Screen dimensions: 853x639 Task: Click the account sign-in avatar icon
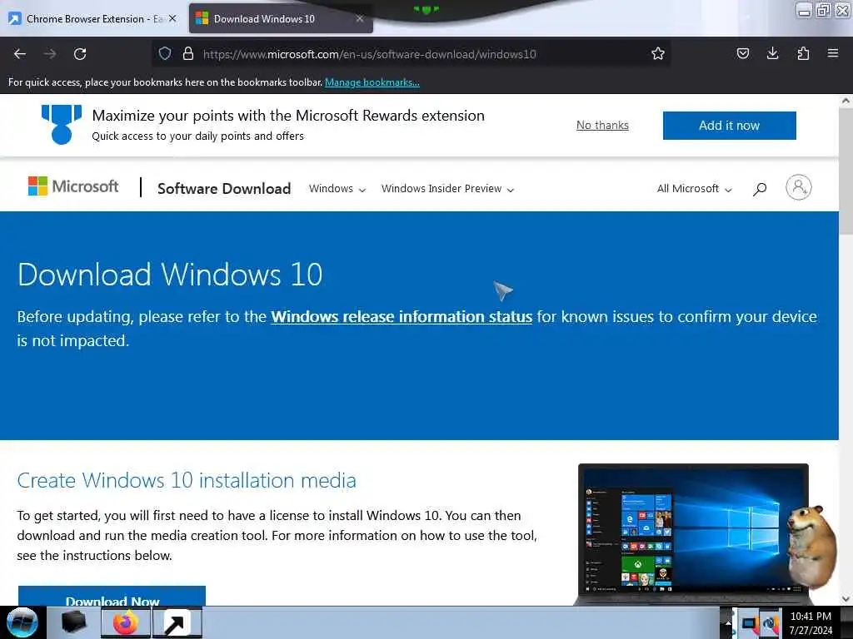point(799,187)
